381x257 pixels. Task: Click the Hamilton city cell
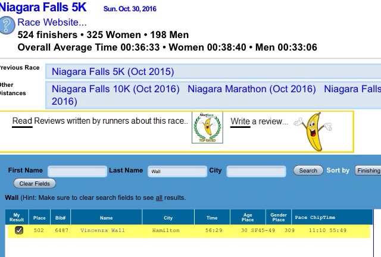[x=166, y=230]
